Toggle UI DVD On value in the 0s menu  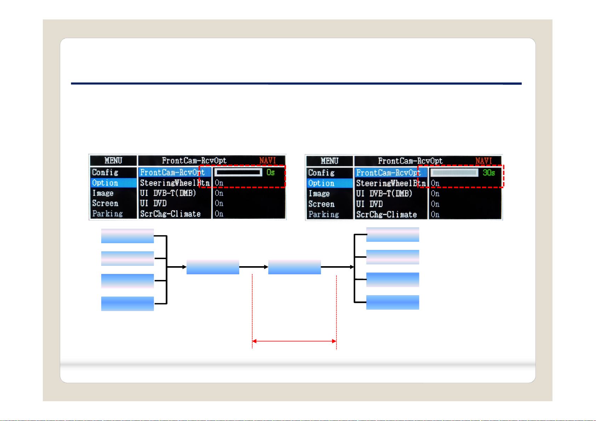click(x=219, y=204)
